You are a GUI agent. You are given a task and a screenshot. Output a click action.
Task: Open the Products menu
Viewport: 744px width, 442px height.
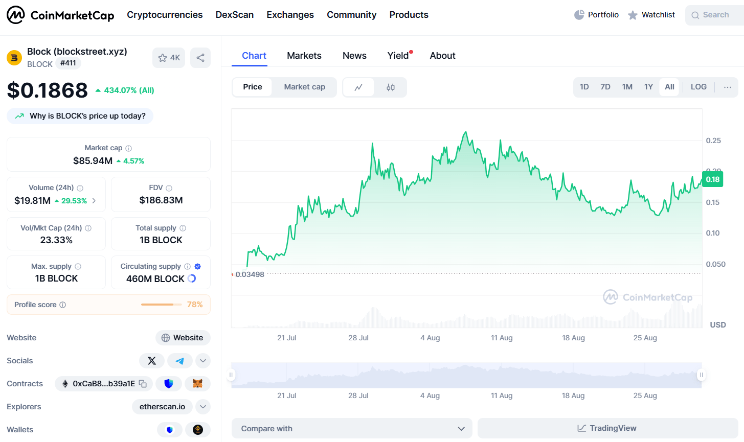tap(409, 15)
